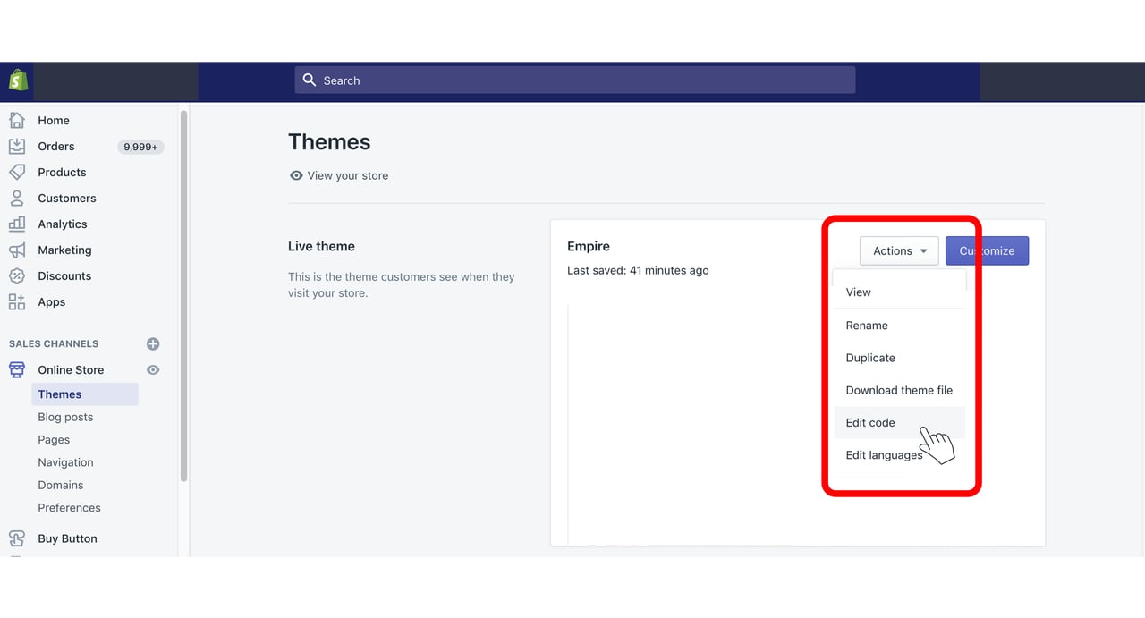Select Edit code menu entry
Screen dimensions: 1145x618
pos(900,422)
